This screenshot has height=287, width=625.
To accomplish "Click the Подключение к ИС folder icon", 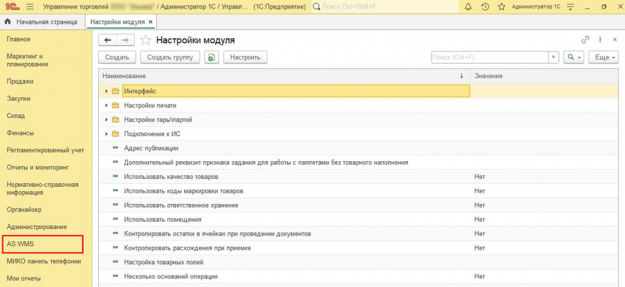I will pos(115,134).
